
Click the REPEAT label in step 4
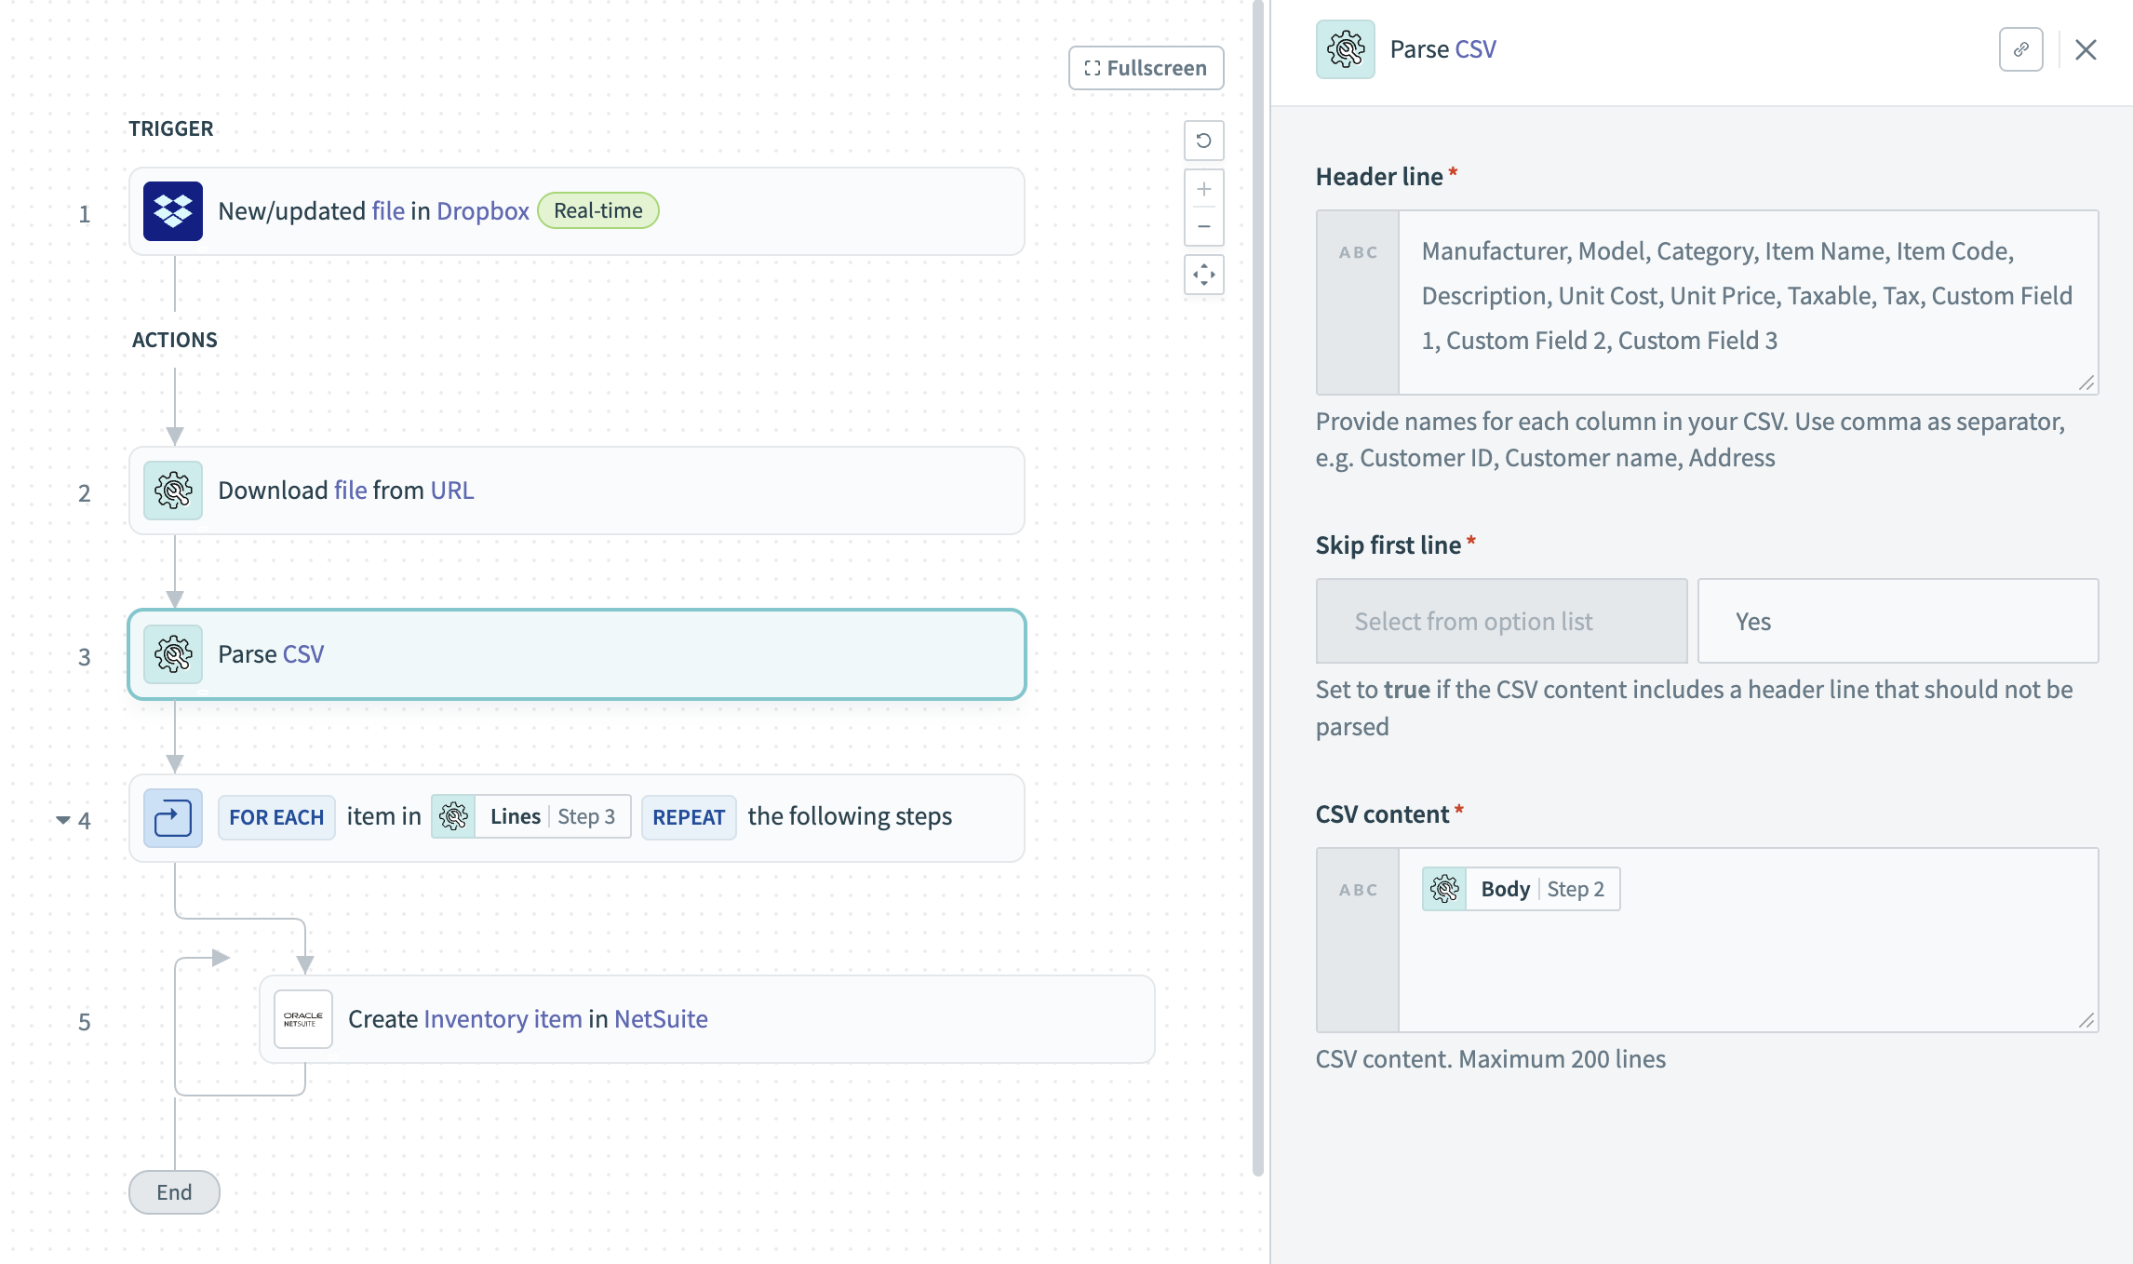click(689, 816)
